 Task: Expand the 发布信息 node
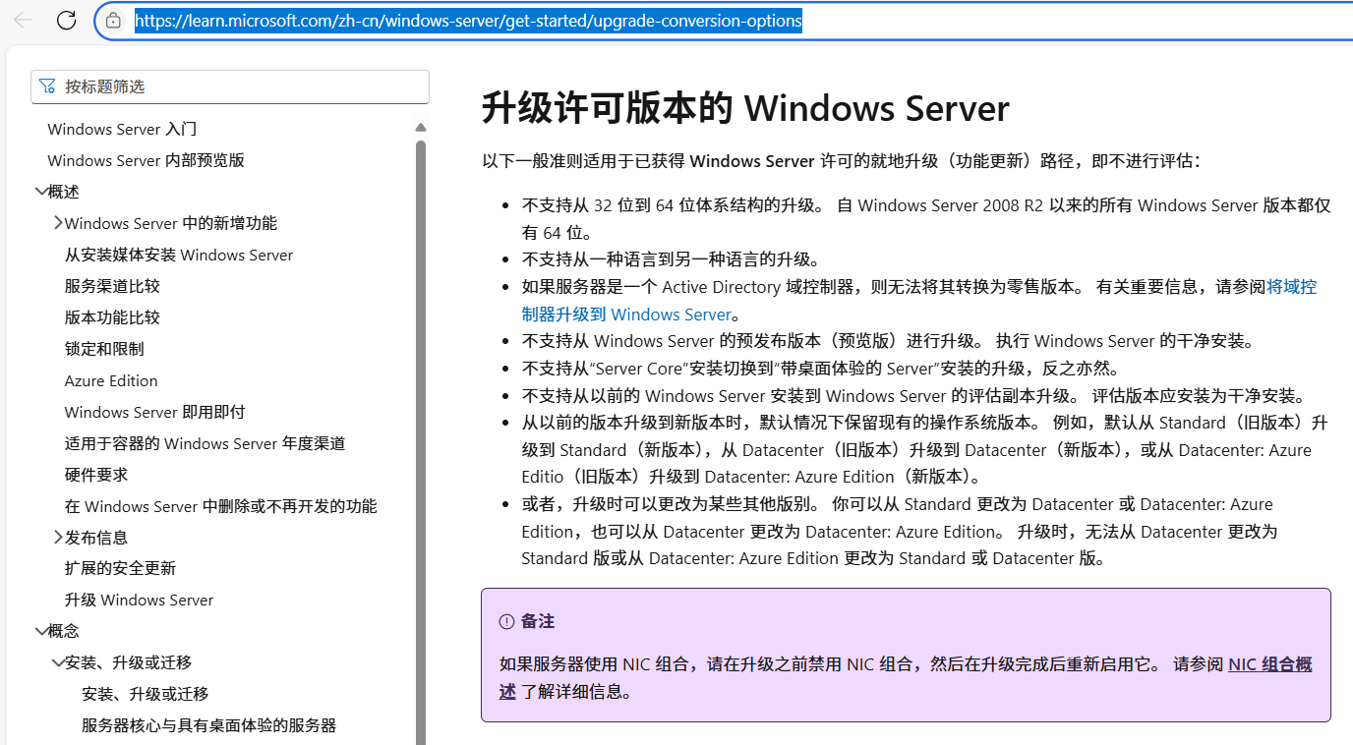tap(58, 538)
